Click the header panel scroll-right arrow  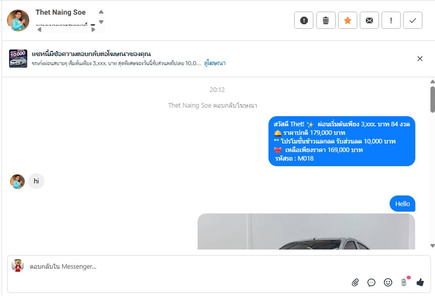click(x=93, y=29)
